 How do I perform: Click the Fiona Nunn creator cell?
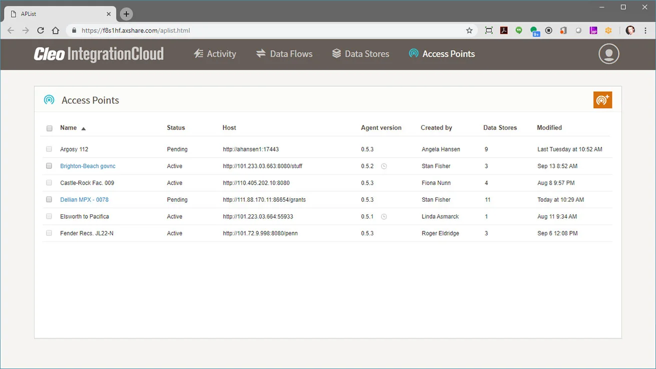pyautogui.click(x=436, y=183)
